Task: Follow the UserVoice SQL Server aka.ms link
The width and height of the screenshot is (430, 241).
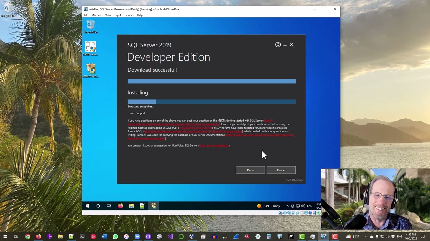Action: point(214,146)
